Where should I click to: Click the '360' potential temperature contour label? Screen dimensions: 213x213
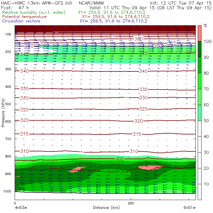138,39
